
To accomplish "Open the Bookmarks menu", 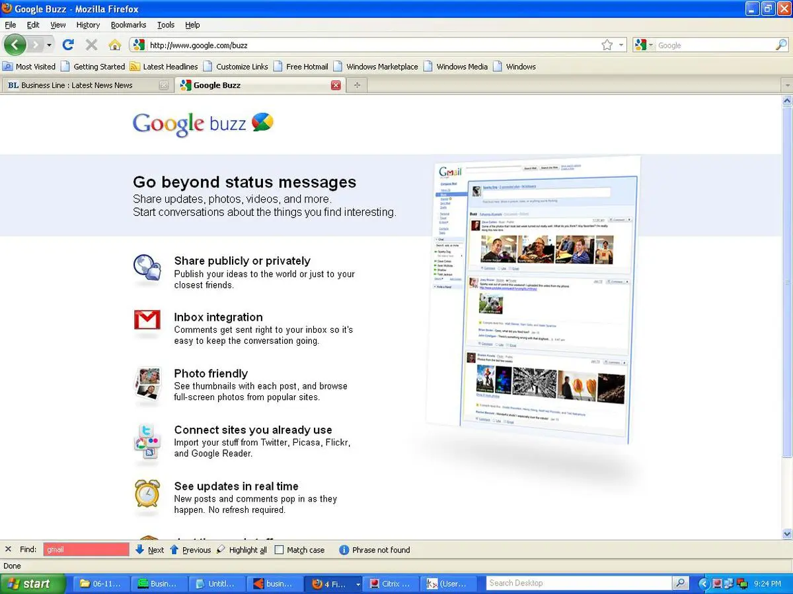I will pos(128,25).
